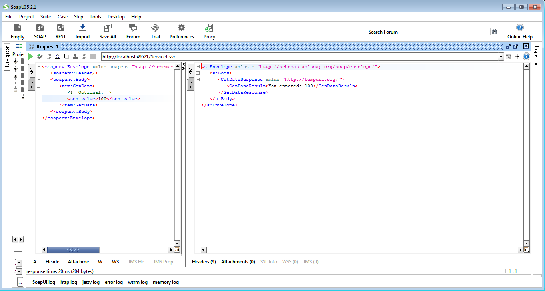The width and height of the screenshot is (545, 291).
Task: Open the Help menu
Action: pyautogui.click(x=136, y=17)
